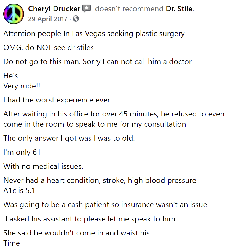The height and width of the screenshot is (252, 230).
Task: Click the line "I asked his assistant"
Action: coord(91,219)
